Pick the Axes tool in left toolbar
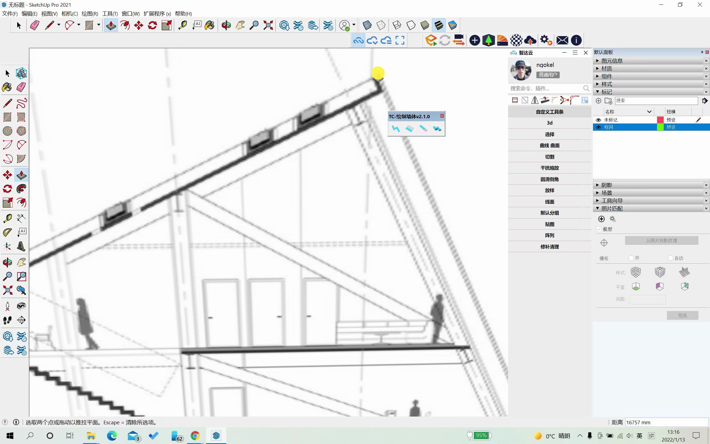Screen dimensions: 710x444 pos(7,246)
